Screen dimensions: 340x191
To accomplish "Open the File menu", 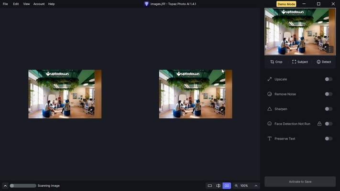I will tap(5, 4).
